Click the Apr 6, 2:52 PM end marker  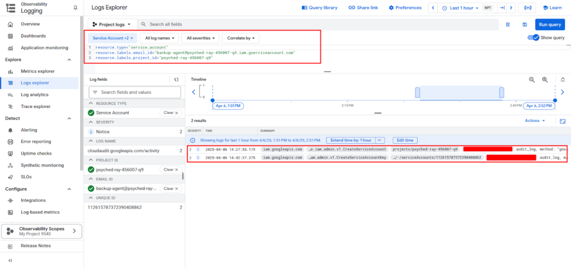click(539, 106)
